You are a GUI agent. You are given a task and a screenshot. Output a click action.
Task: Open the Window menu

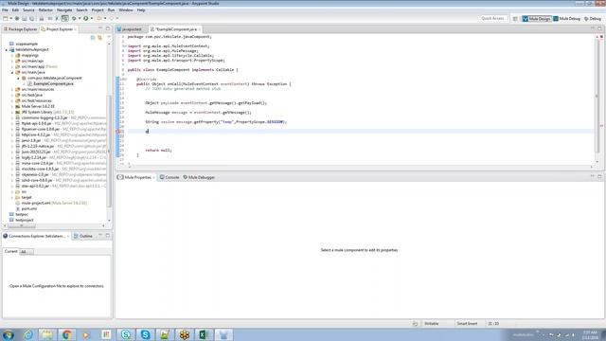click(126, 10)
